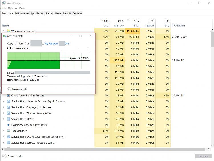The image size is (214, 161).
Task: Switch to the Services tab
Action: 77,13
